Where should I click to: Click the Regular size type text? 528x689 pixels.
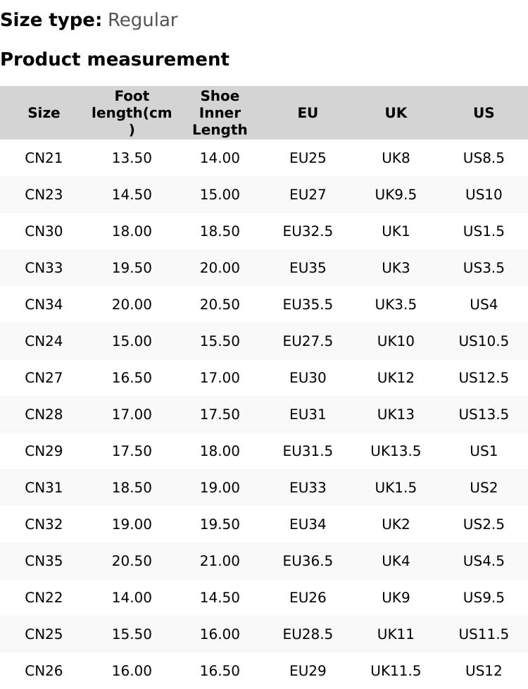(142, 20)
